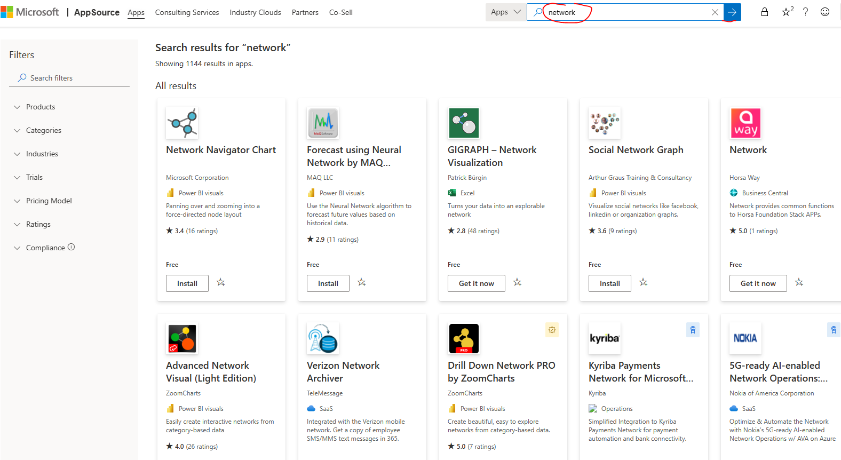Click the Patrick Bürgin publisher text
841x460 pixels.
pos(467,178)
